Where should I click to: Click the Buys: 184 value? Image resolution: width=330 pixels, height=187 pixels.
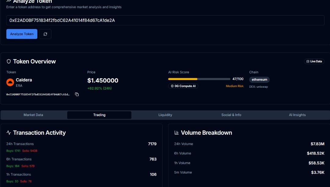[13, 166]
